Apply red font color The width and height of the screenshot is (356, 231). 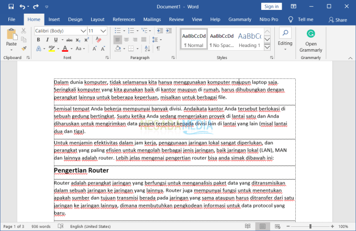tap(65, 49)
